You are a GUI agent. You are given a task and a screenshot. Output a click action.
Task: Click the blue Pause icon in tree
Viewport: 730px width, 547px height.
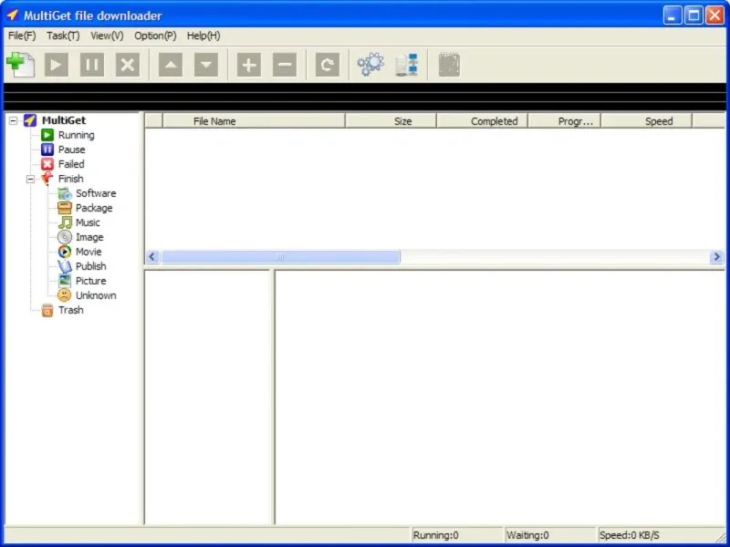(47, 150)
